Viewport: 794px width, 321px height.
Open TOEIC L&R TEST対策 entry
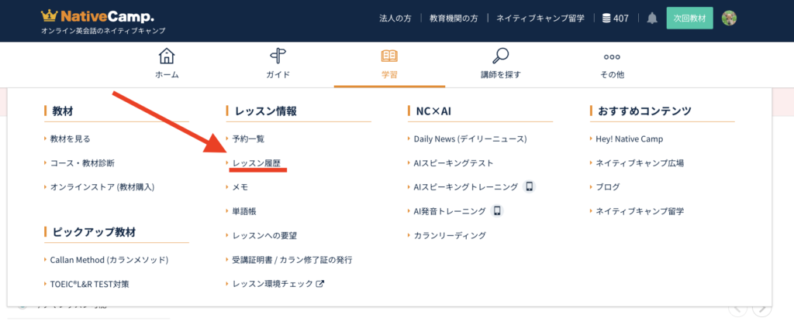coord(89,284)
